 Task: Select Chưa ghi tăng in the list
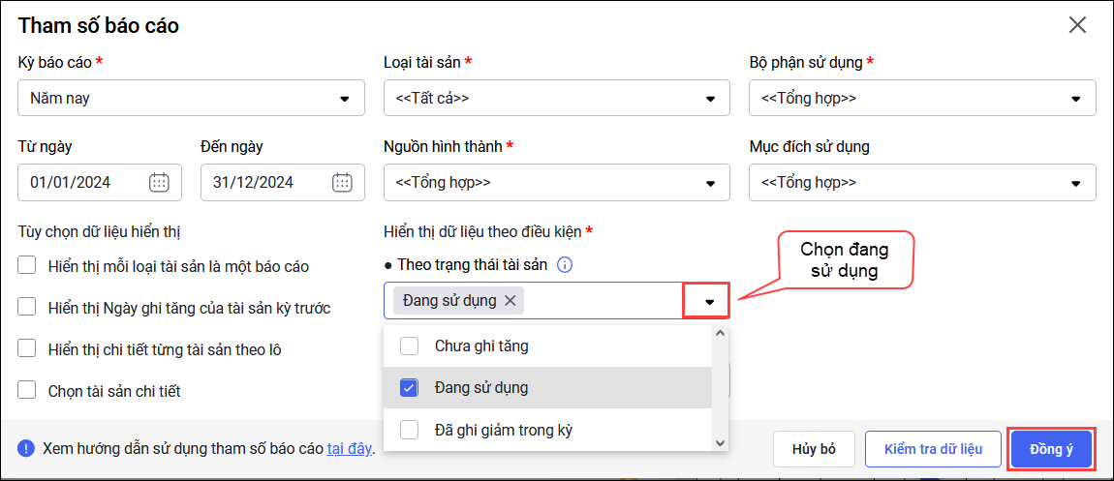point(410,346)
